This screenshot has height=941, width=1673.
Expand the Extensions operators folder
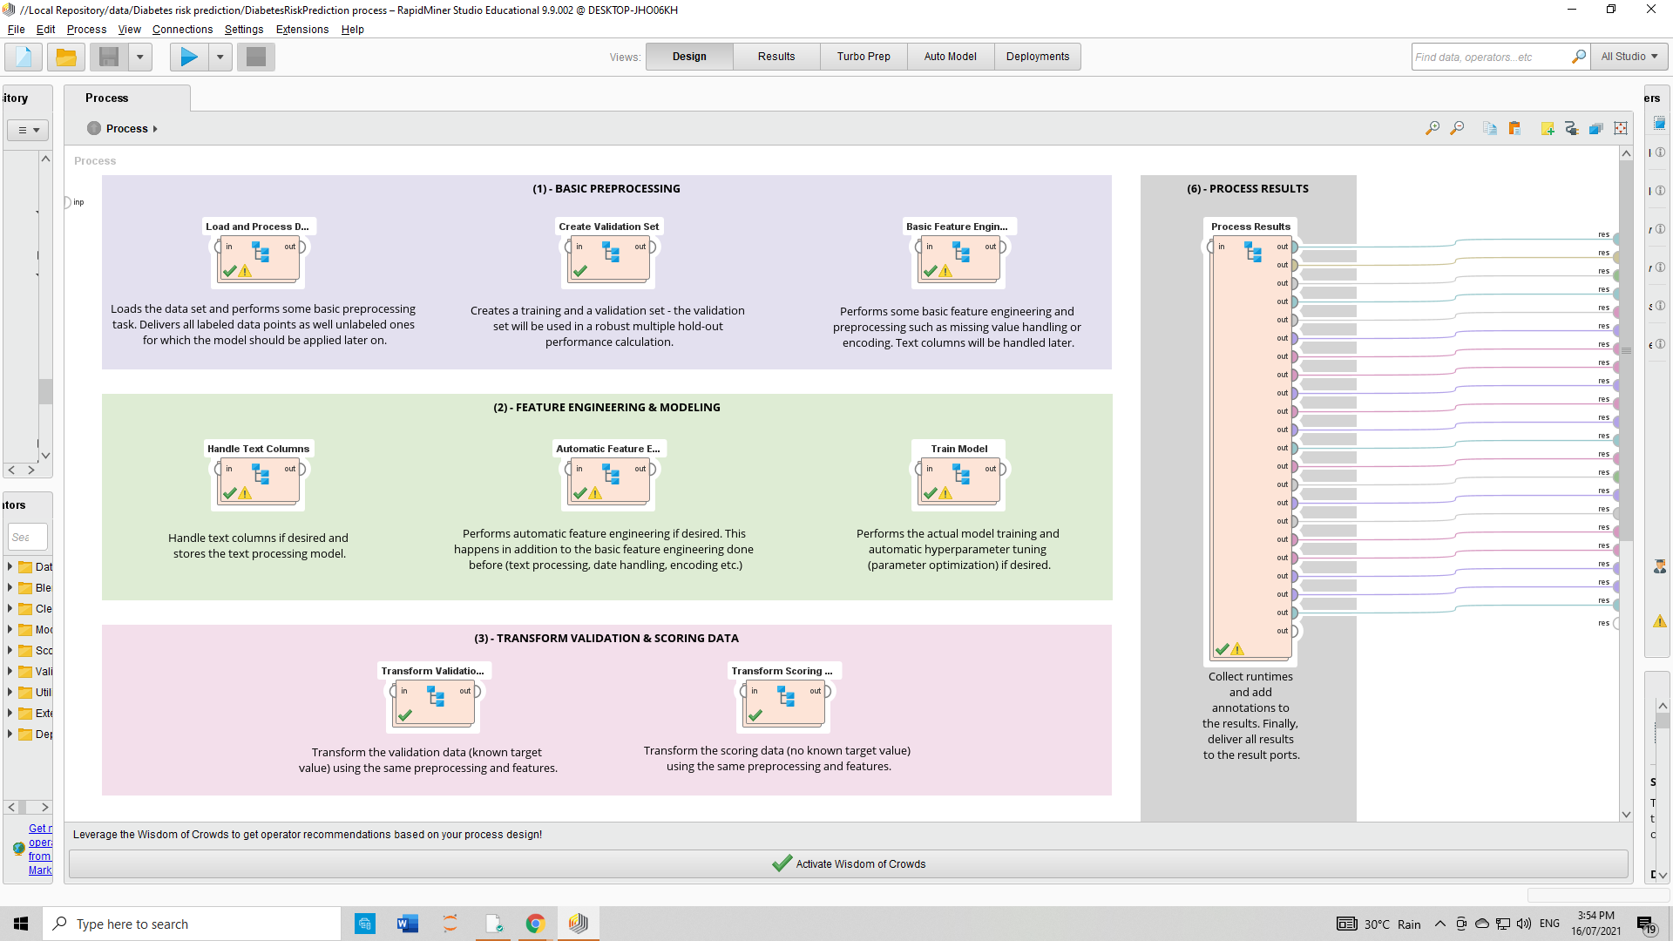pos(10,713)
